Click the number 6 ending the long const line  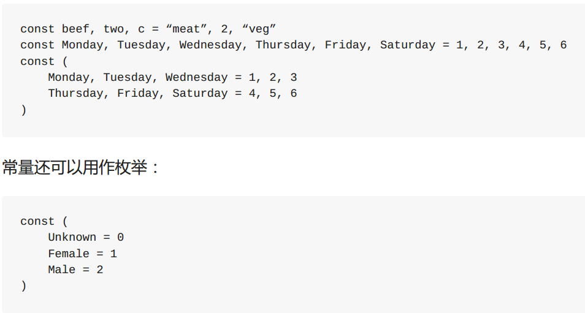(563, 45)
